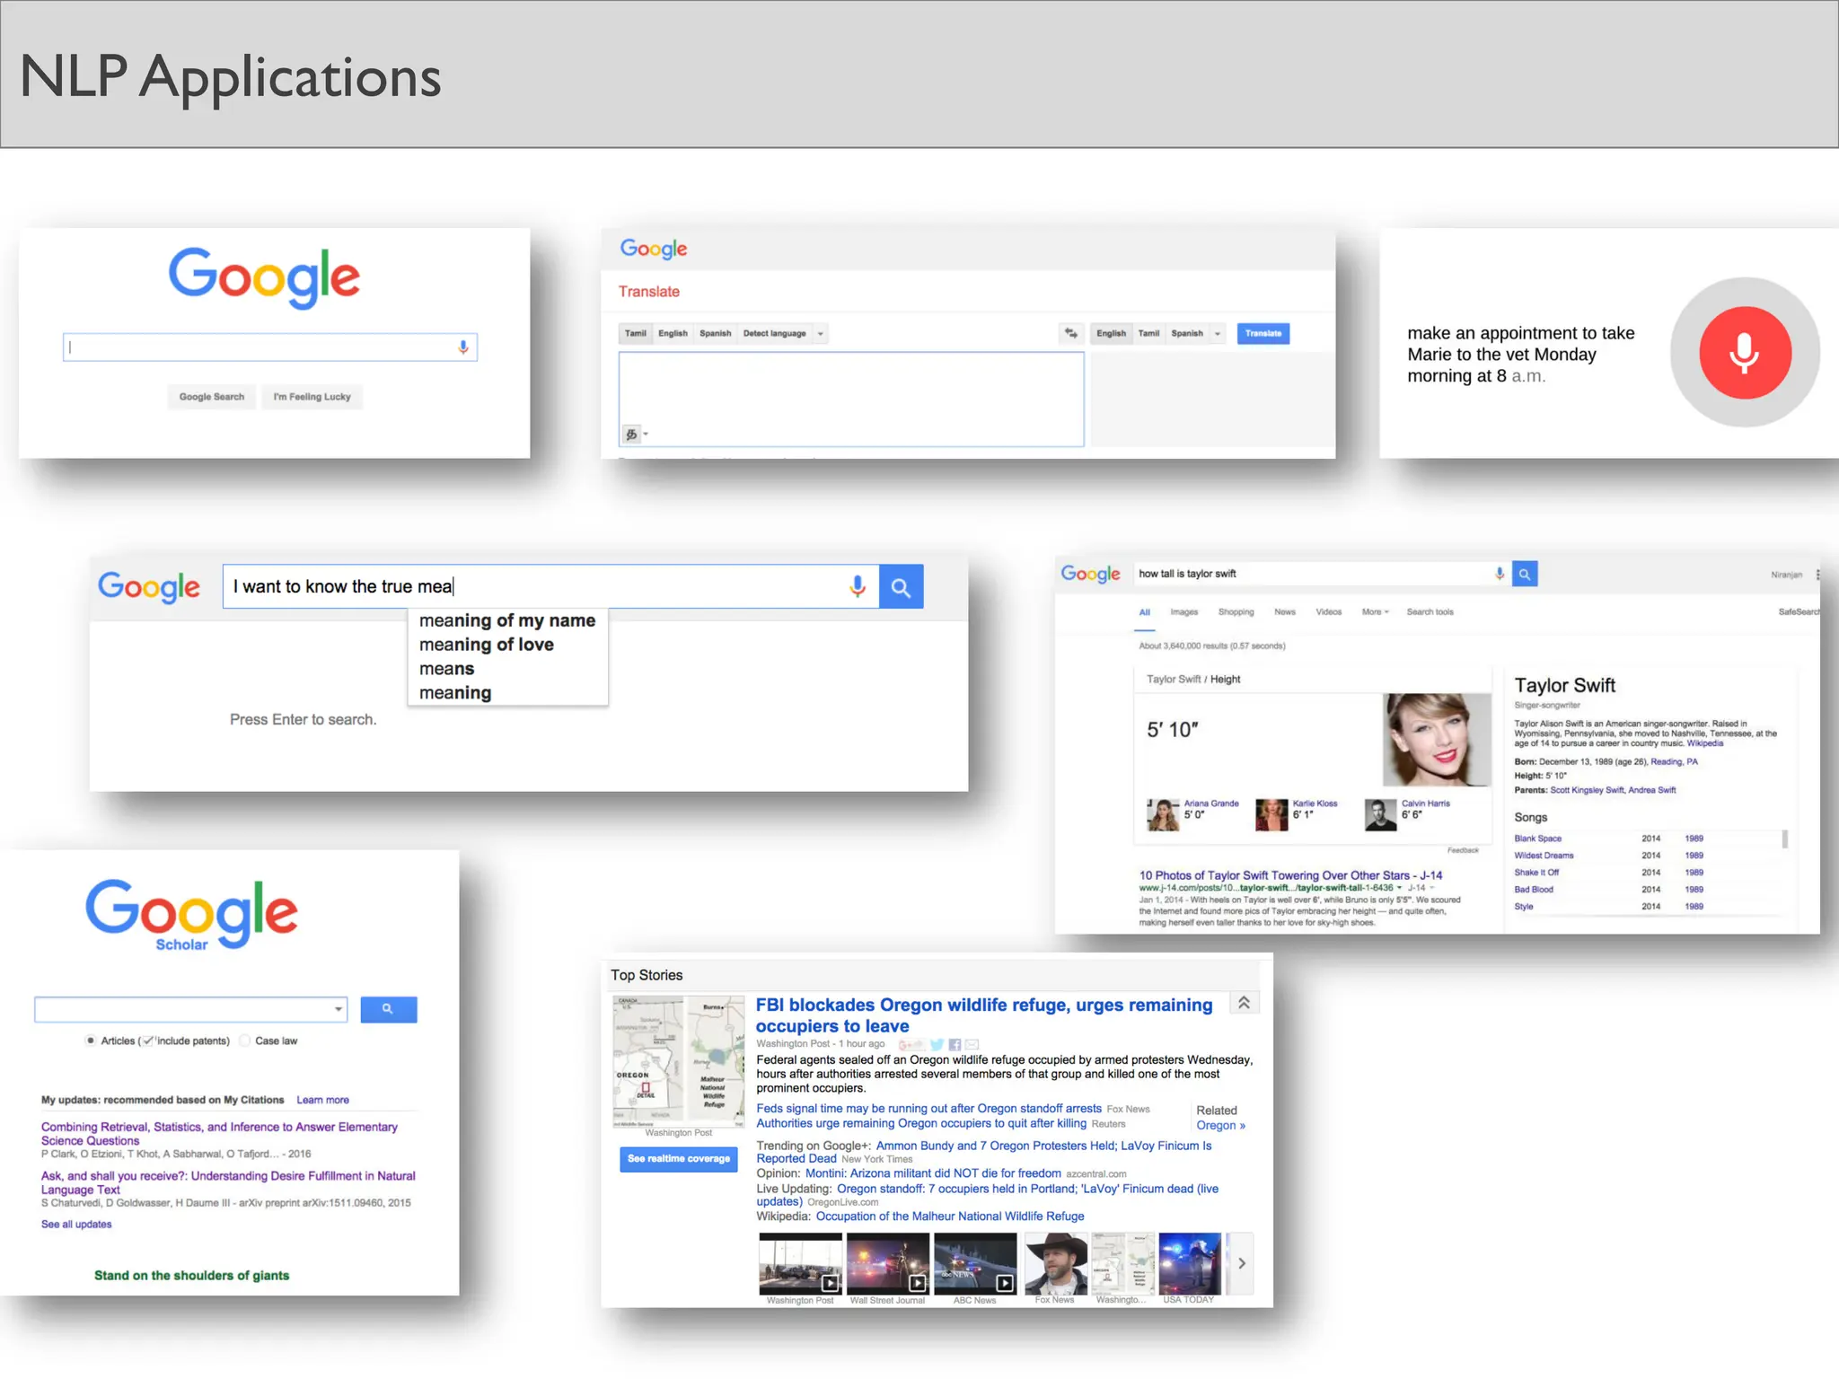Viewport: 1839px width, 1379px height.
Task: Click the Karlie Kloss thumbnail photo
Action: point(1271,814)
